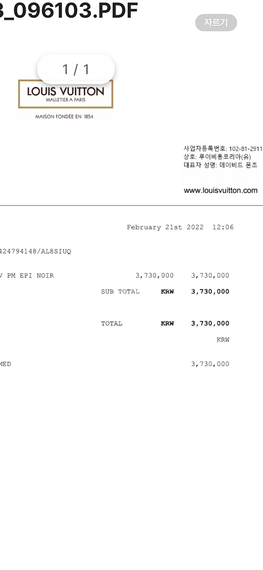Viewport: 263px width, 570px height.
Task: Tap the 12:06 timestamp
Action: coord(223,227)
